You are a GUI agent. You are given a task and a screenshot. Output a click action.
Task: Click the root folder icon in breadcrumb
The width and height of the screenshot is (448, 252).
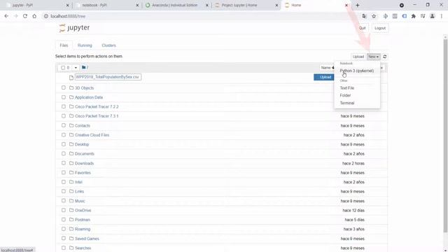[x=84, y=67]
